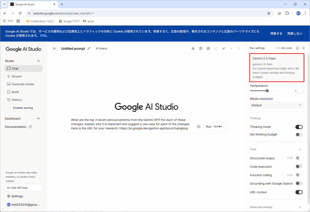
Task: Click the plus icon in prompt toolbar
Action: point(231,49)
